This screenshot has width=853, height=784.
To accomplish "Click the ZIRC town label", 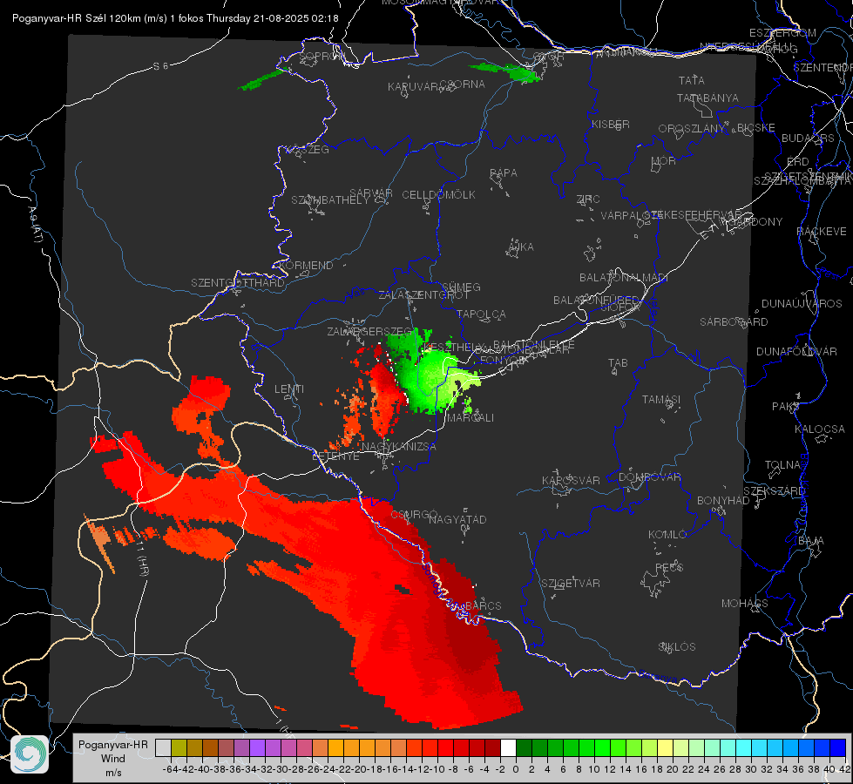I will tap(588, 199).
